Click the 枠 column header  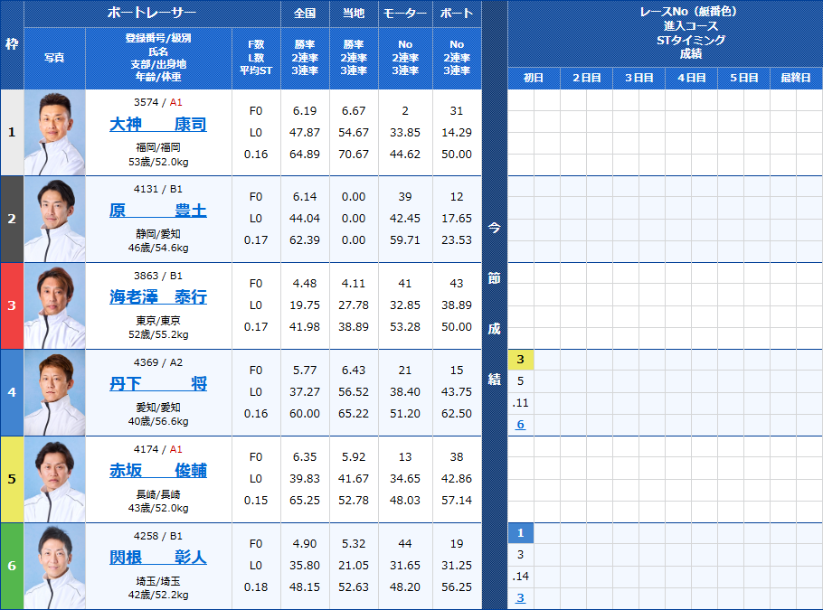12,44
